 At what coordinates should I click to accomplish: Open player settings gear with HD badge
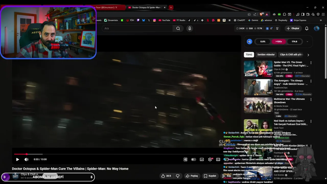pyautogui.click(x=210, y=159)
